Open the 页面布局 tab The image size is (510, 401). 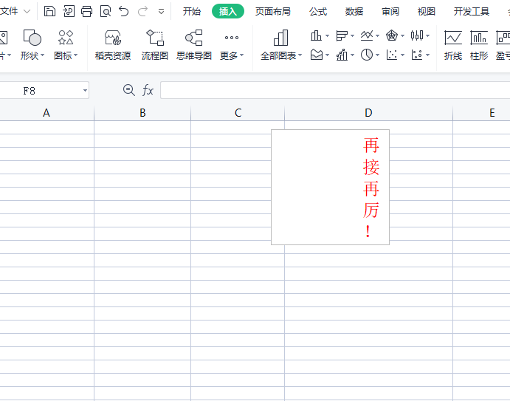[273, 11]
